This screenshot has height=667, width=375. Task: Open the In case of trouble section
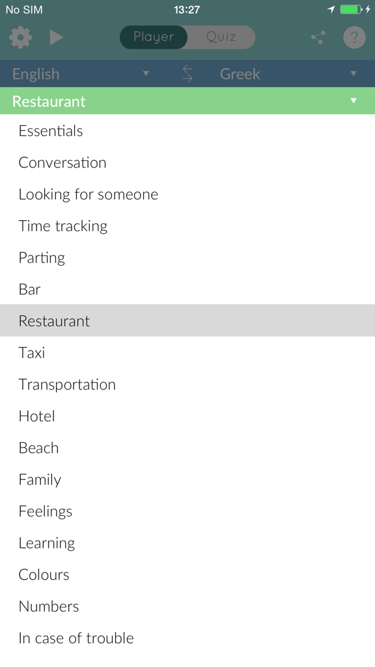[76, 638]
